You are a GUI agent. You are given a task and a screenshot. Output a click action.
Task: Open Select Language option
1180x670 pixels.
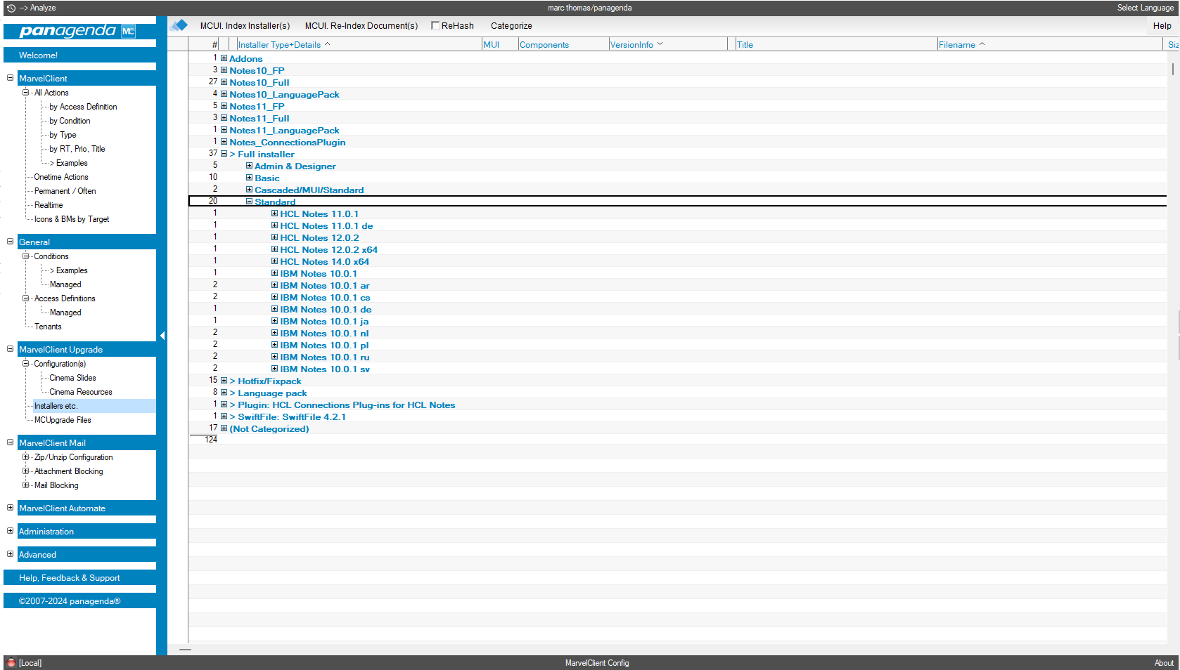(x=1145, y=8)
